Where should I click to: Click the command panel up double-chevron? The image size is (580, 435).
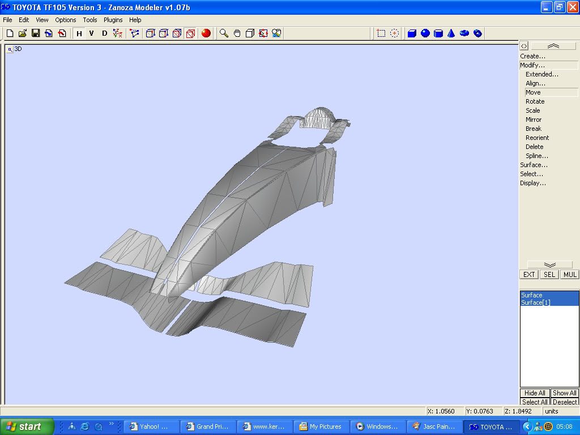(x=553, y=46)
